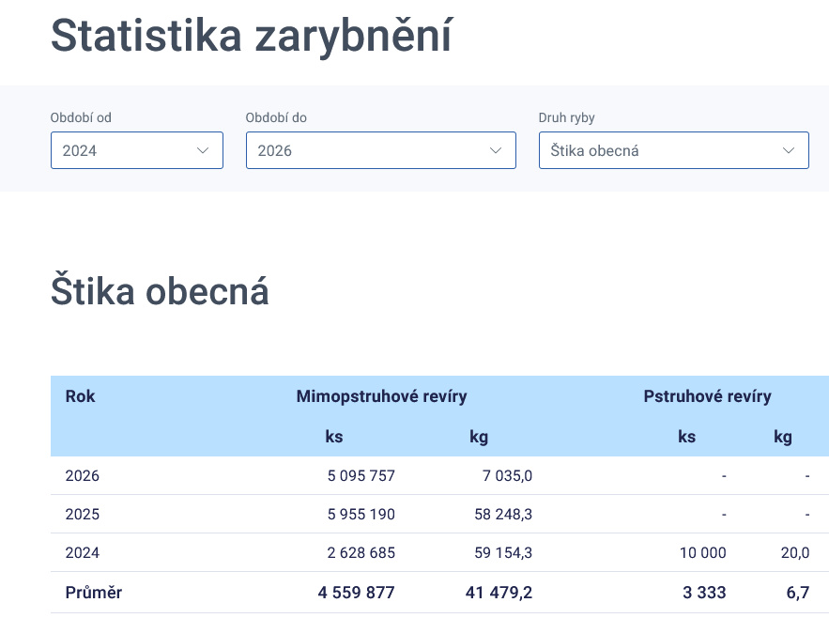Click the value 59 154,3
Image resolution: width=829 pixels, height=618 pixels.
coord(503,552)
